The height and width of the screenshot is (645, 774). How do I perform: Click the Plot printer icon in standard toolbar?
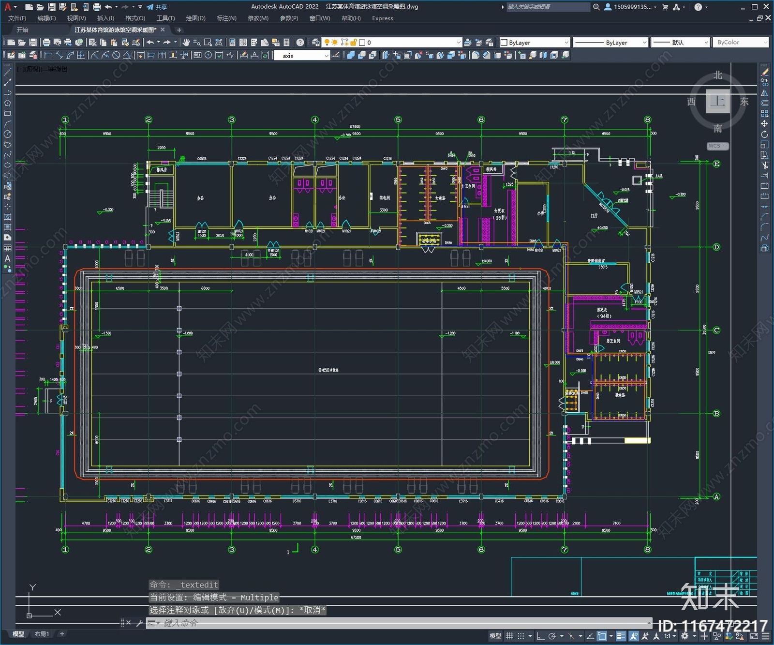pos(46,43)
